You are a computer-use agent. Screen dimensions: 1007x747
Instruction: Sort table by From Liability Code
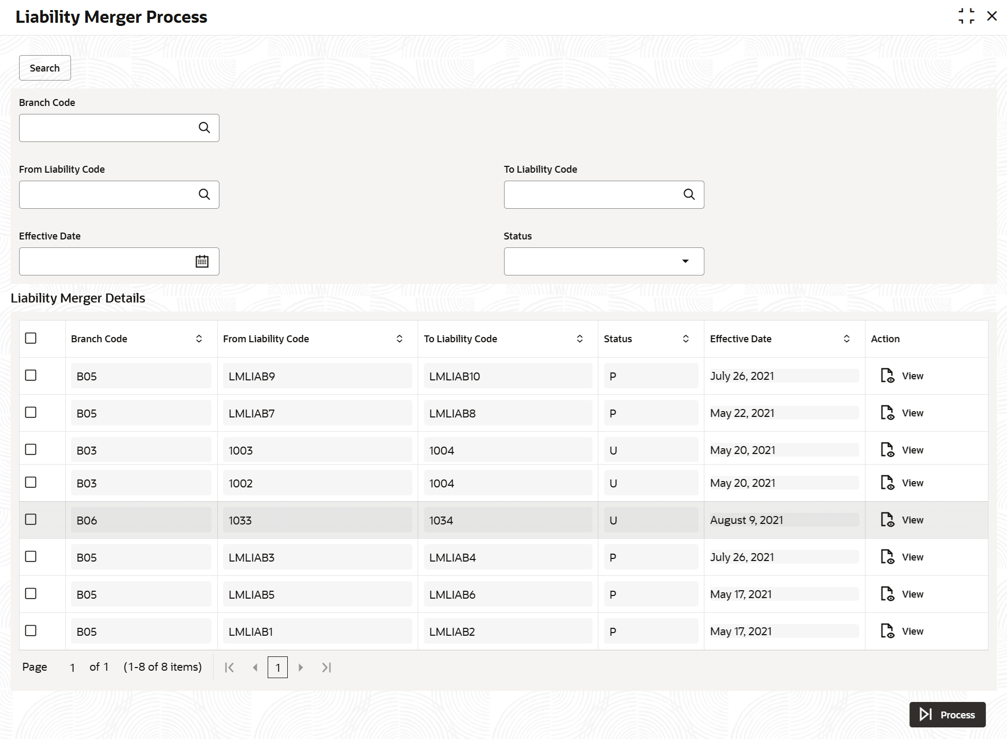[400, 339]
